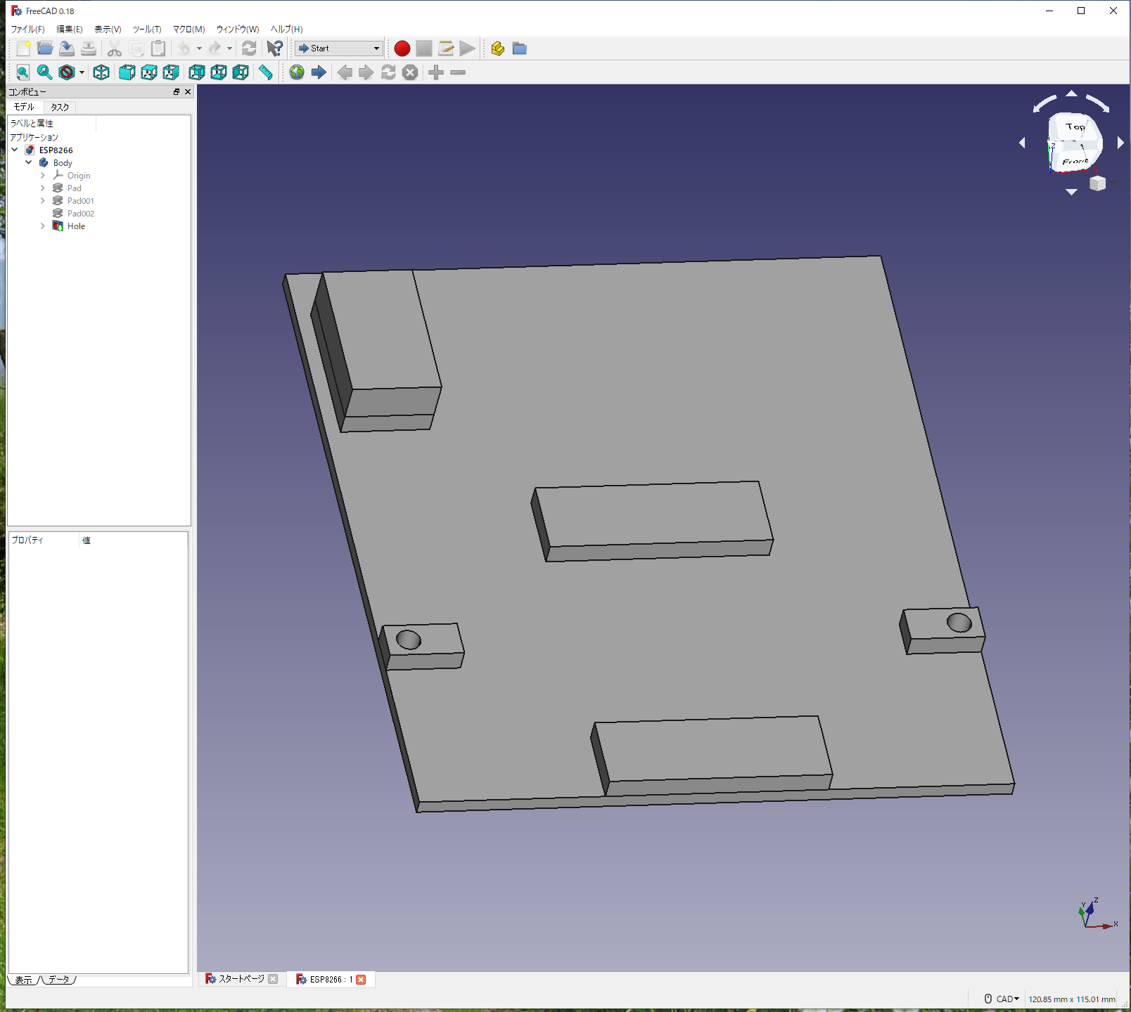Screen dimensions: 1131x1012
Task: Close the ESP8266 : 1 document tab
Action: click(361, 979)
